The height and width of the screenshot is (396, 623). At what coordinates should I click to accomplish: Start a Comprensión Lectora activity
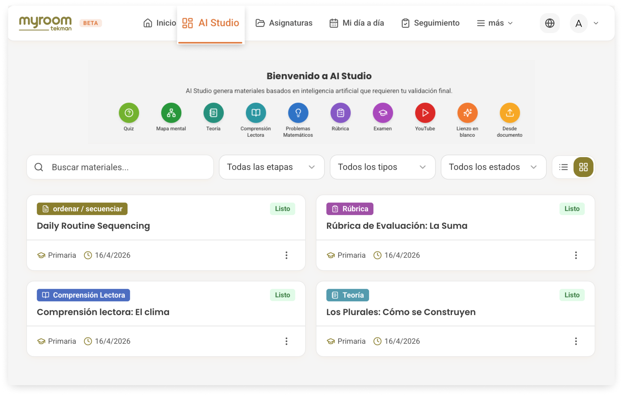pyautogui.click(x=256, y=113)
